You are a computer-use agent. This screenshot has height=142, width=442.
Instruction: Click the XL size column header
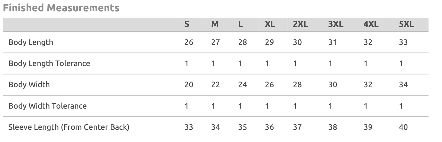tap(270, 24)
